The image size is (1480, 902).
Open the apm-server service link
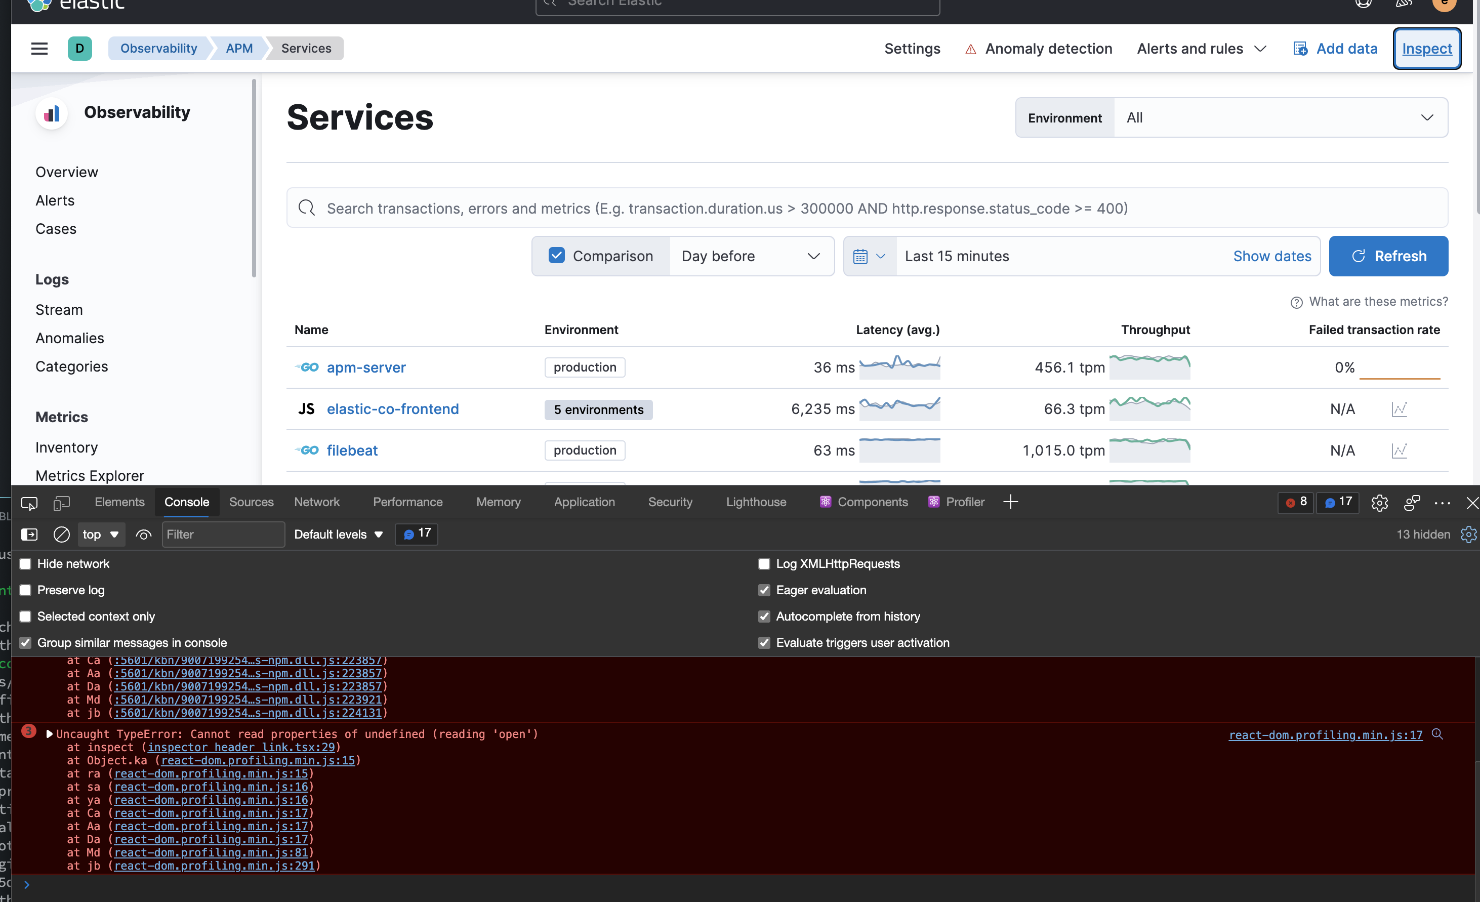pos(366,367)
